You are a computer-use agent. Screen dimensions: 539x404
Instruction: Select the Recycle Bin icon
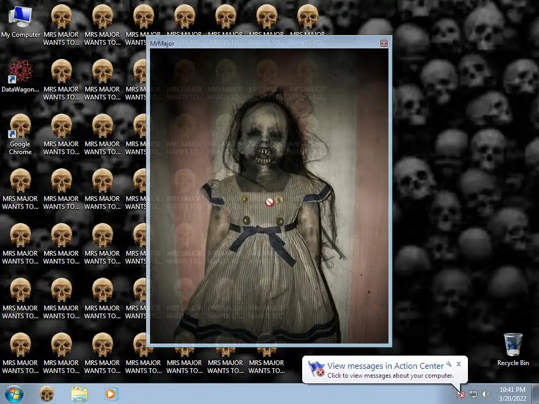click(513, 350)
